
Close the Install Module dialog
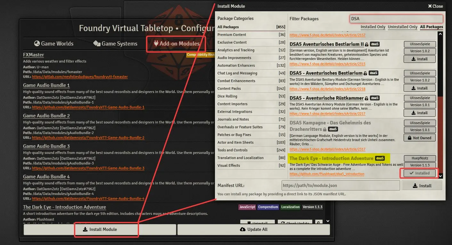(x=435, y=6)
